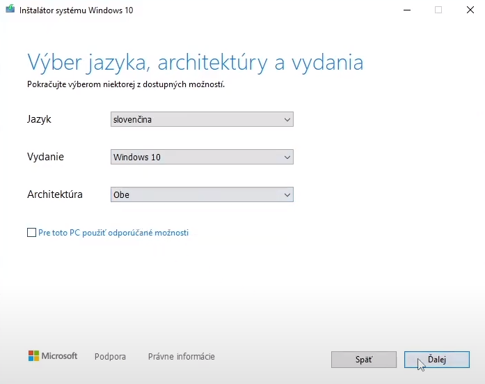Open the Architektúra dropdown showing Obe
This screenshot has height=384, width=485.
tap(202, 194)
